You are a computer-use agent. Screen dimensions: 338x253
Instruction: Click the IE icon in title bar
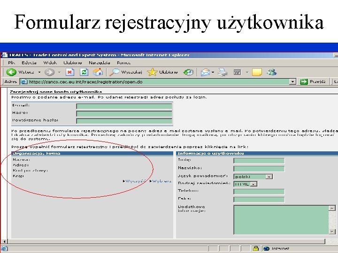[x=4, y=55]
